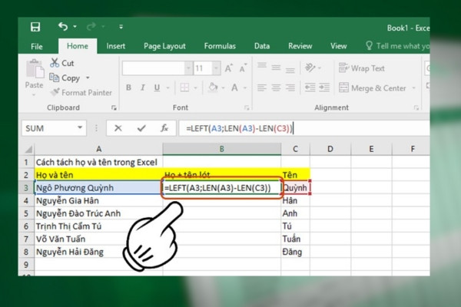Click cell "Nguyễn Gia Hân"
This screenshot has width=461, height=307.
pos(98,200)
